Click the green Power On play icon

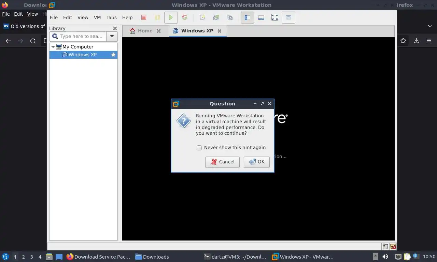[x=171, y=17]
